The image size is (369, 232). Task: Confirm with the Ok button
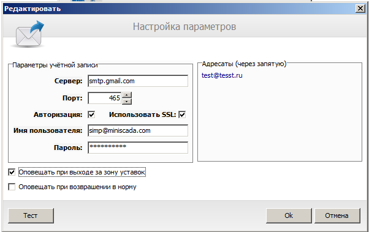click(289, 215)
